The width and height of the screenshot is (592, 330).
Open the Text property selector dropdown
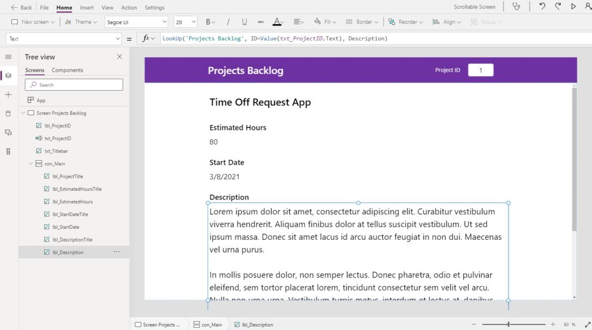pyautogui.click(x=64, y=39)
